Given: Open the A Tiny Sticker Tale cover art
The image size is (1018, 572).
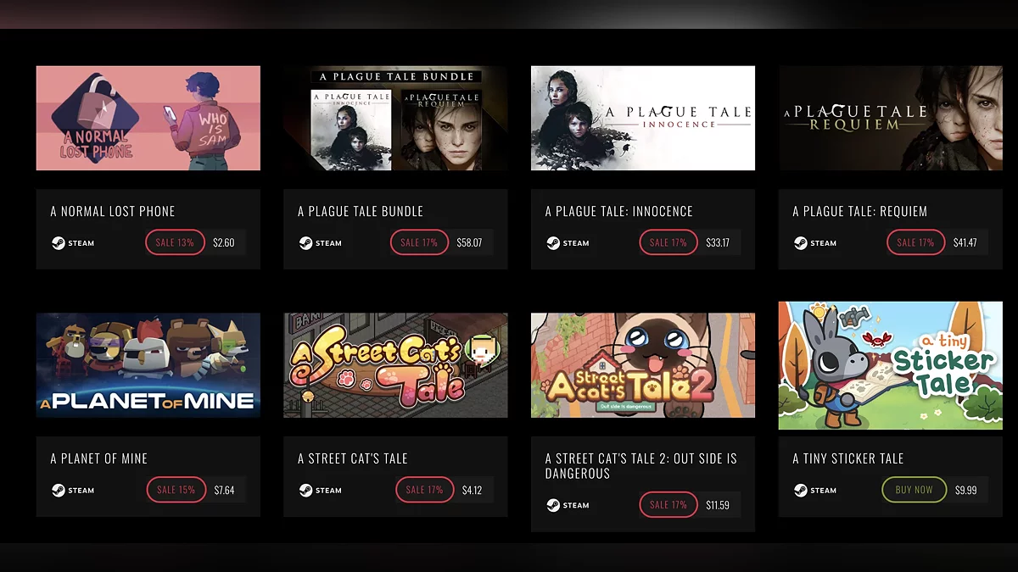Looking at the screenshot, I should pyautogui.click(x=891, y=365).
